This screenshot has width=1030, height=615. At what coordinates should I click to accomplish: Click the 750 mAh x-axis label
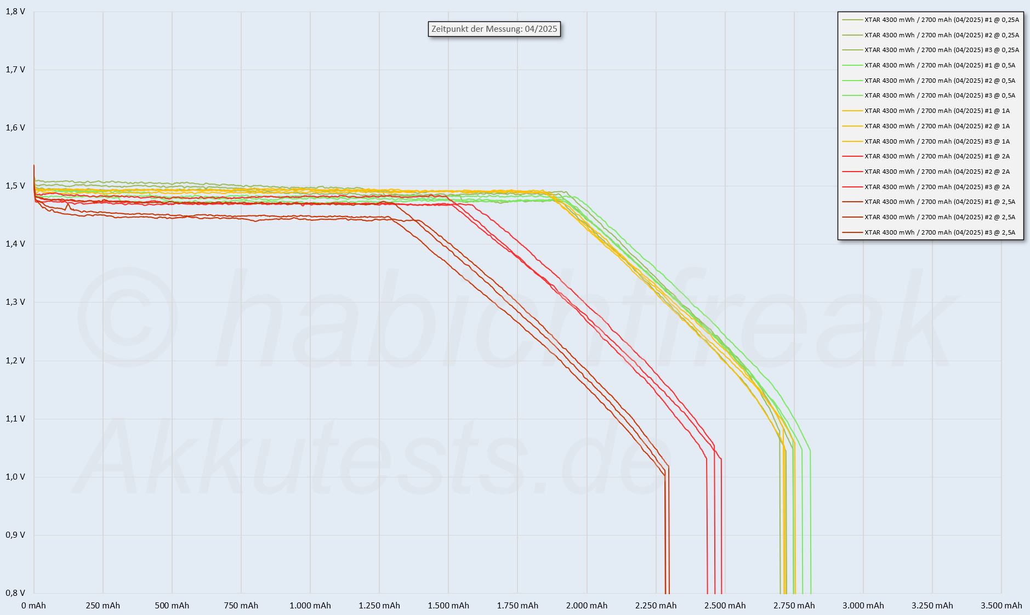pyautogui.click(x=241, y=606)
